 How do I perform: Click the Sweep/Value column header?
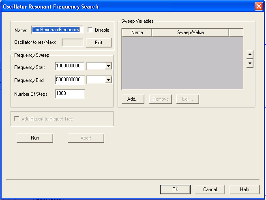[190, 32]
